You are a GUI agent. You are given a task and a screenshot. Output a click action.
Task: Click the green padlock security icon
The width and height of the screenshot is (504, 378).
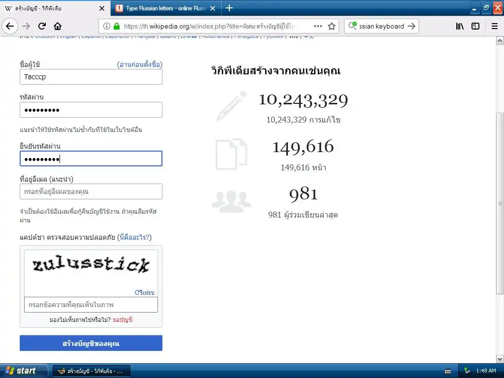pyautogui.click(x=117, y=26)
